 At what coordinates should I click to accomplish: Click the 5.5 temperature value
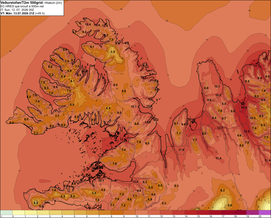(94, 193)
